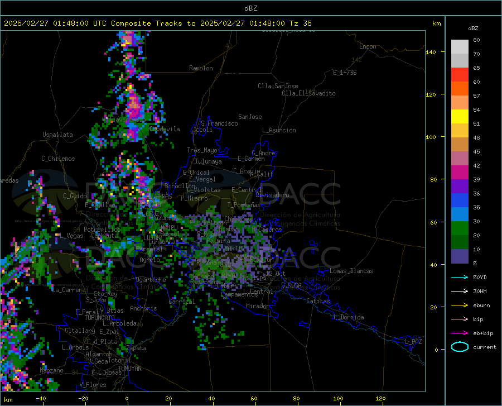Click the Manzano place label

coord(51,370)
